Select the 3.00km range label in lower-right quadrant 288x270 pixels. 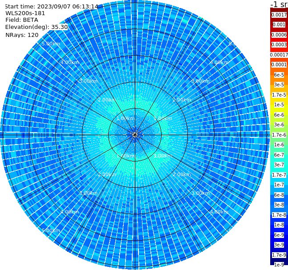point(200,193)
